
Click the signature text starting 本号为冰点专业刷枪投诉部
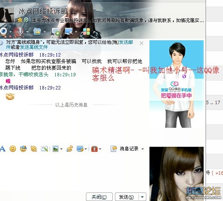click(118, 21)
